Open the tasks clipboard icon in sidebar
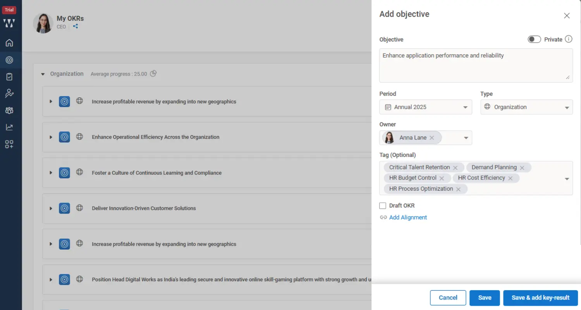 pos(9,77)
